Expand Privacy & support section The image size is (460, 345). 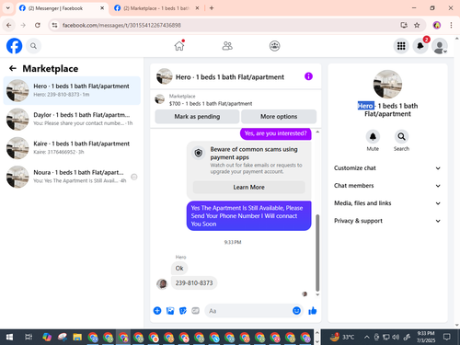pyautogui.click(x=387, y=221)
